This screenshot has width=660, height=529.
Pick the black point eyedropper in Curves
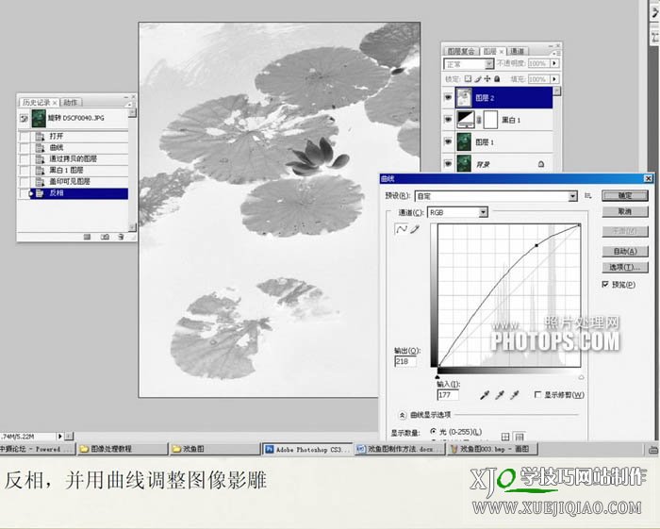pos(485,395)
